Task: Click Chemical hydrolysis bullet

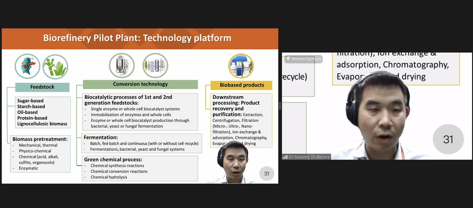Action: click(x=109, y=177)
